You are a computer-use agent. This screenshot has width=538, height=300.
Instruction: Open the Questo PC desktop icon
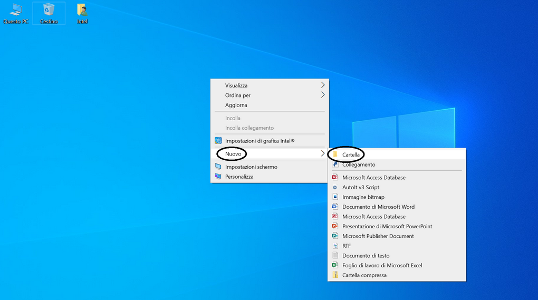[15, 14]
